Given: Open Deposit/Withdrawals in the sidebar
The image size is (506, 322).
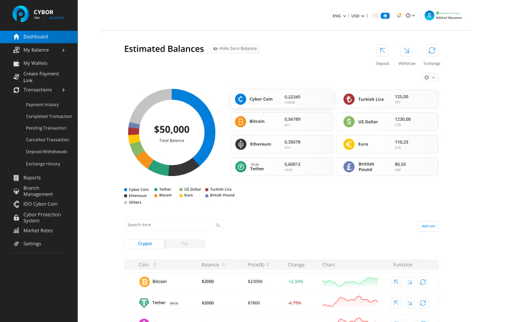Looking at the screenshot, I should (x=47, y=151).
